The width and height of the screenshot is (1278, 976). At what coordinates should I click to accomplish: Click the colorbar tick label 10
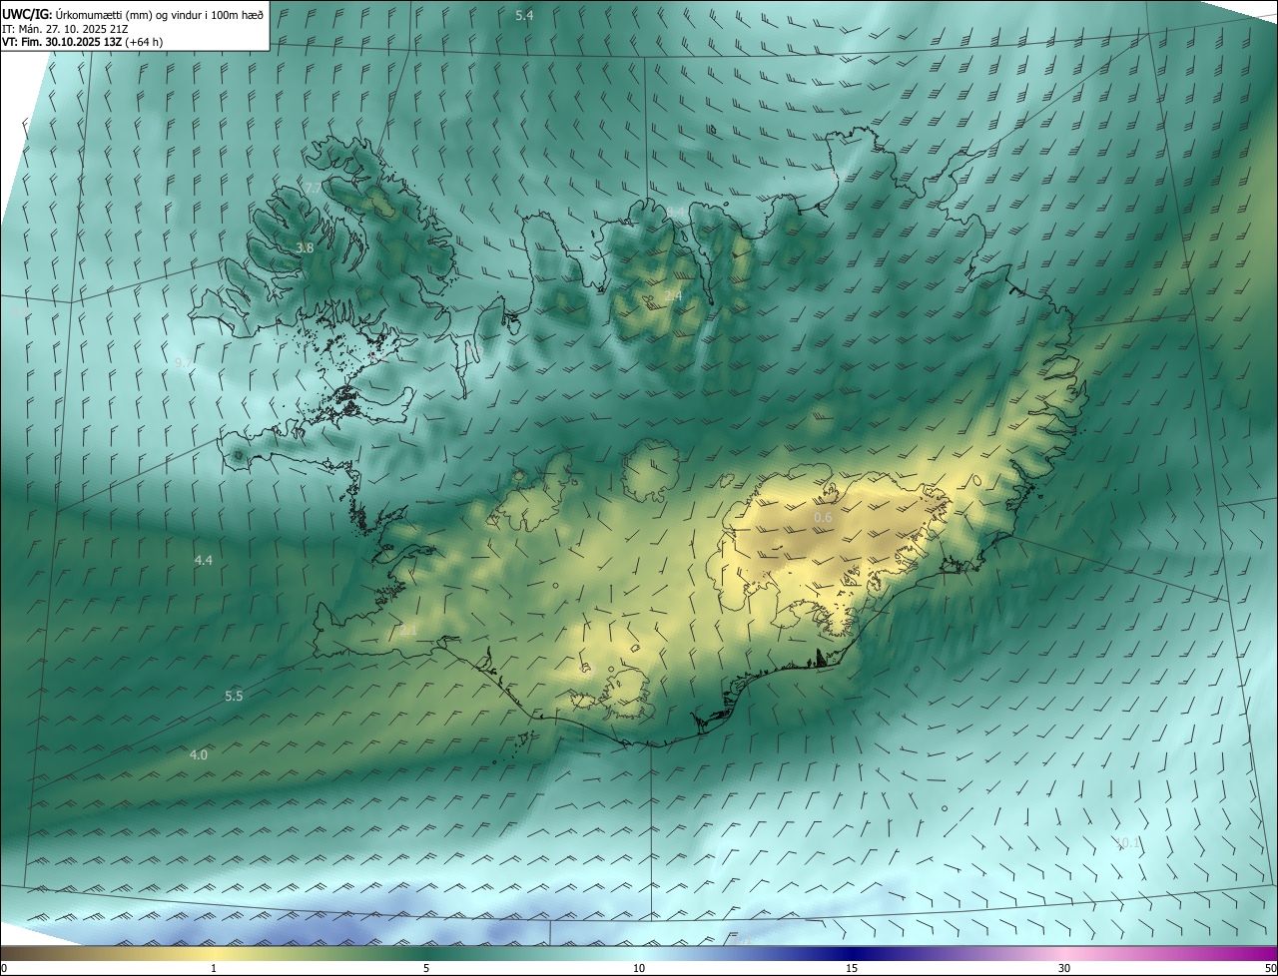pyautogui.click(x=639, y=969)
